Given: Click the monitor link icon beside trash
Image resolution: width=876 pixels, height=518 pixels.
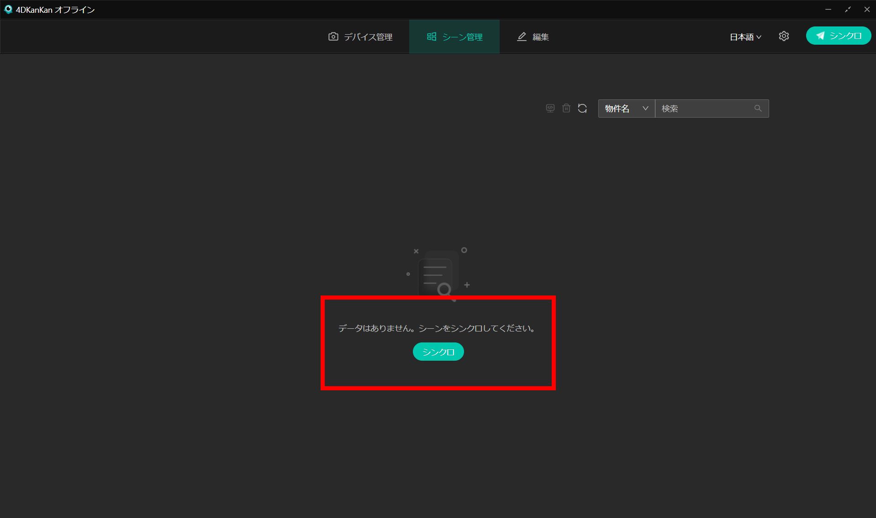Looking at the screenshot, I should (x=550, y=109).
